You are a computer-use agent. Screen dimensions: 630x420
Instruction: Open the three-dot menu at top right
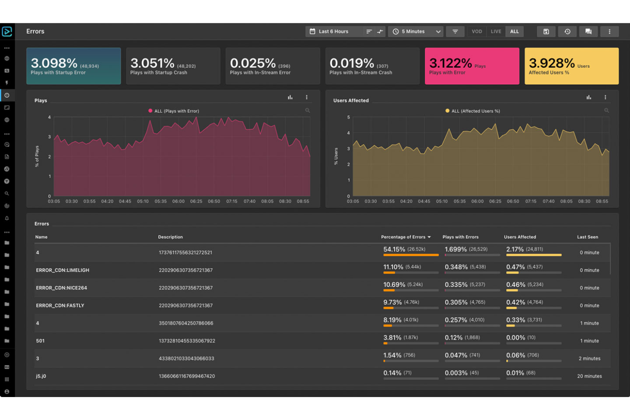point(610,31)
